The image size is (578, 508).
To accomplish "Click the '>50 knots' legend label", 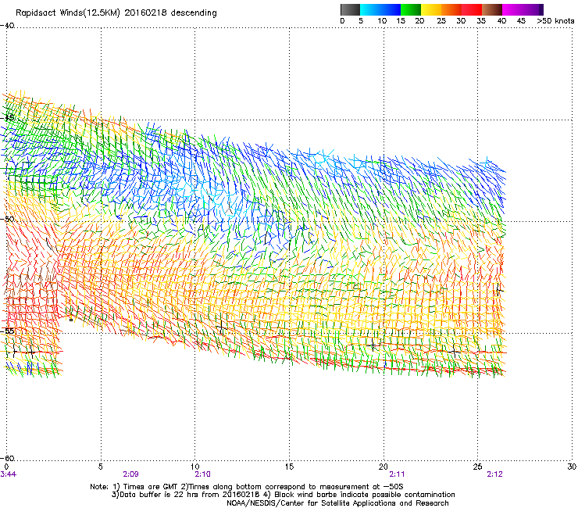I will (555, 21).
